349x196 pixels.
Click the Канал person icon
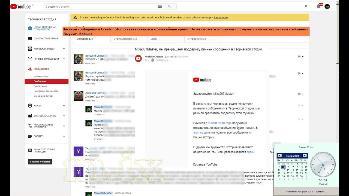point(30,106)
